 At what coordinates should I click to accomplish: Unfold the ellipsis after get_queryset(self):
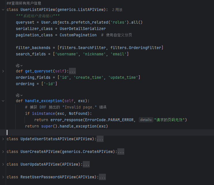[x=72, y=71]
